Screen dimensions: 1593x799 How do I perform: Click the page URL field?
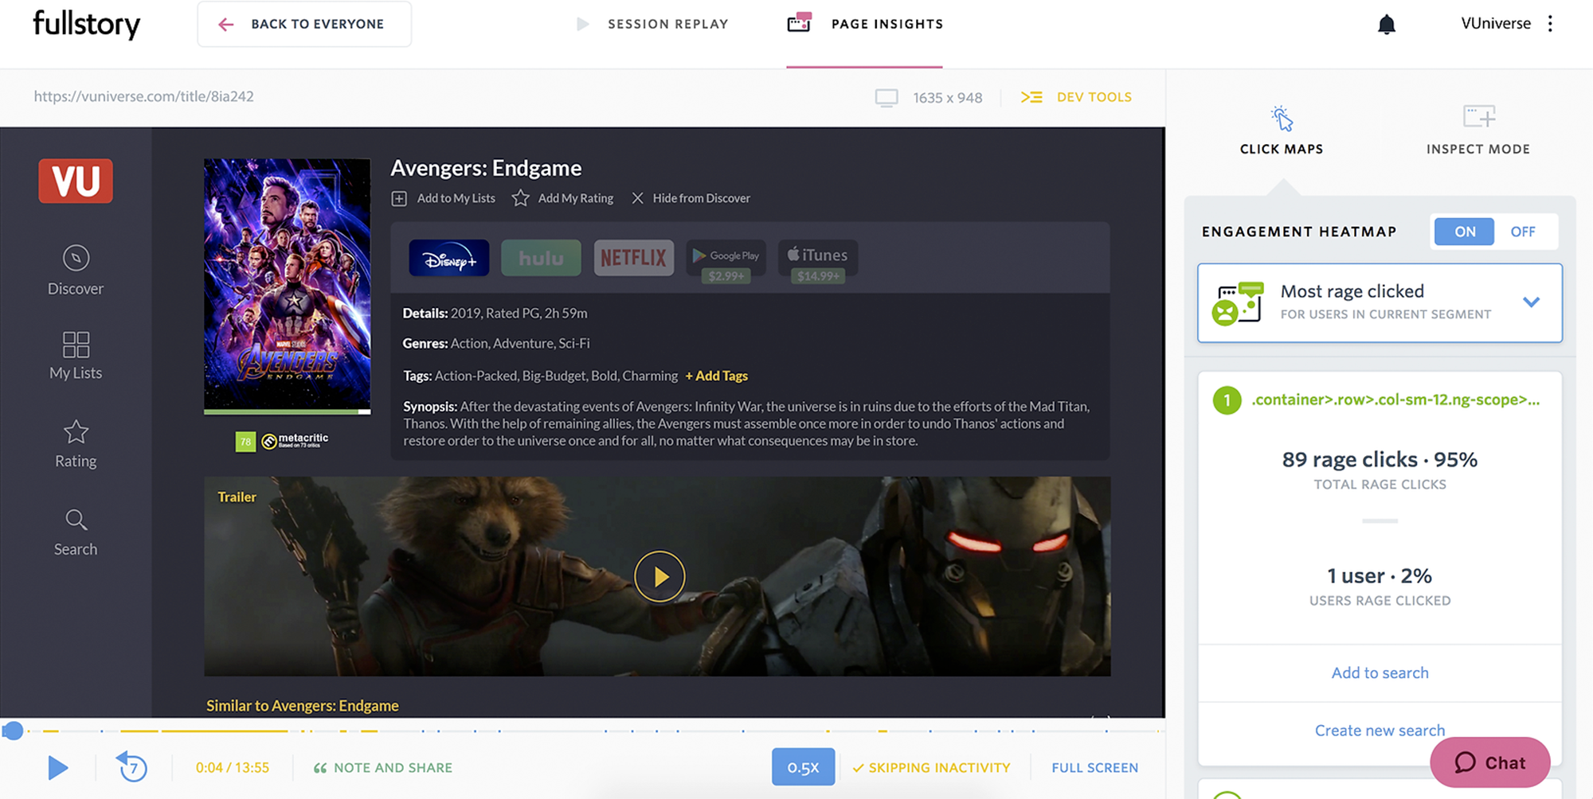click(144, 96)
